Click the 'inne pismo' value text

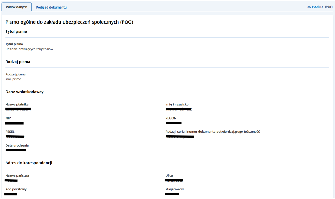pos(13,79)
